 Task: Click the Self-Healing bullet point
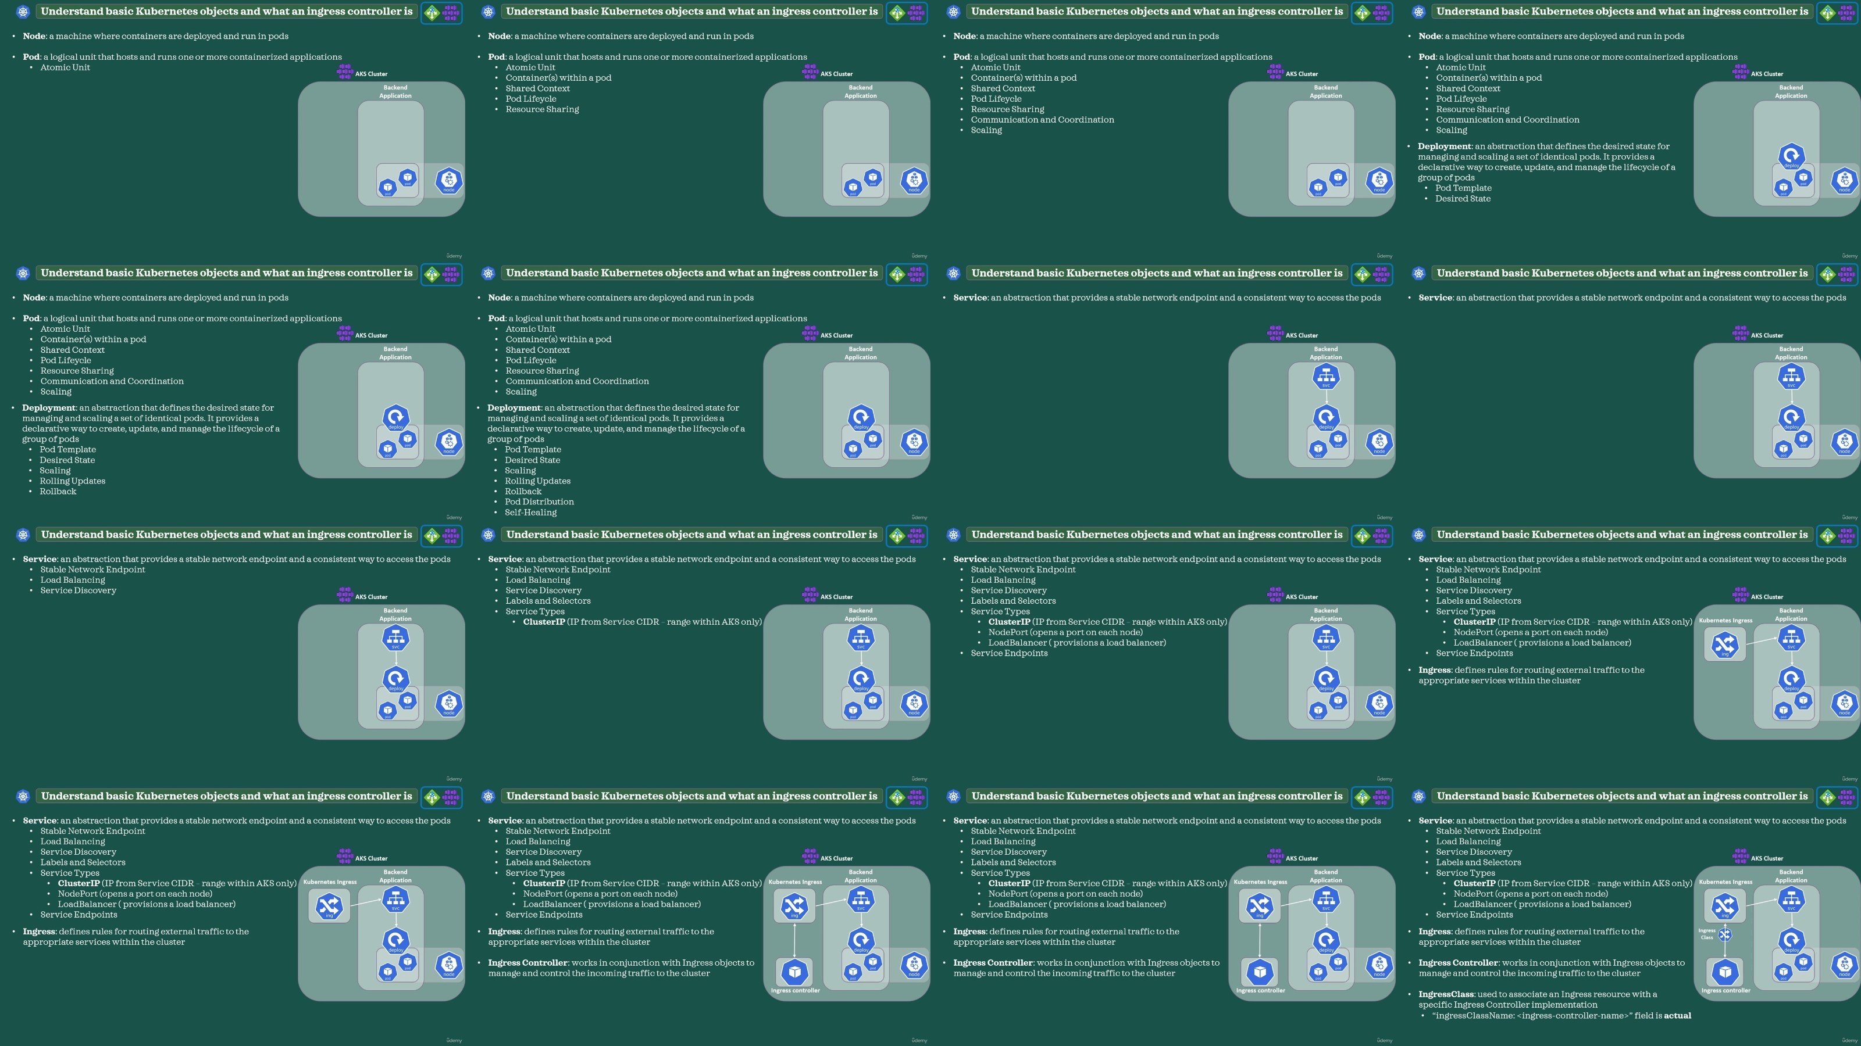pos(530,513)
